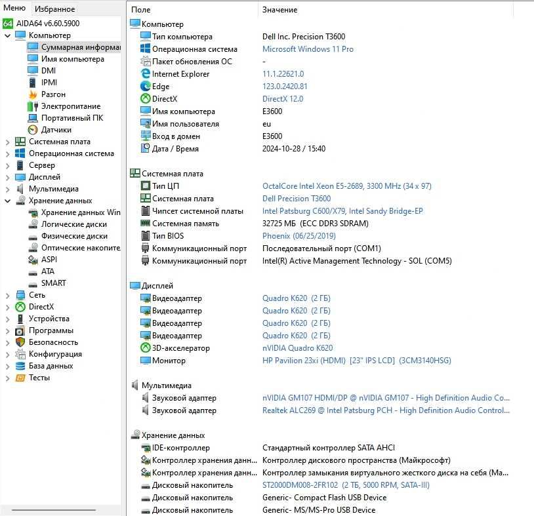Click the База данных icon
The width and height of the screenshot is (534, 516).
(x=20, y=366)
